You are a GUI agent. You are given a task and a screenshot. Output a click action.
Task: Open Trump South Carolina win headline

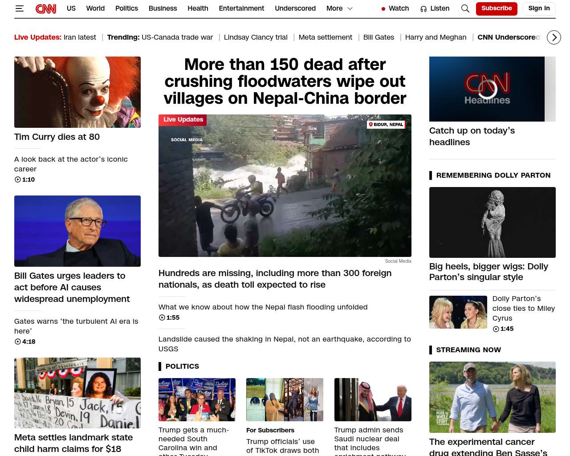click(194, 441)
